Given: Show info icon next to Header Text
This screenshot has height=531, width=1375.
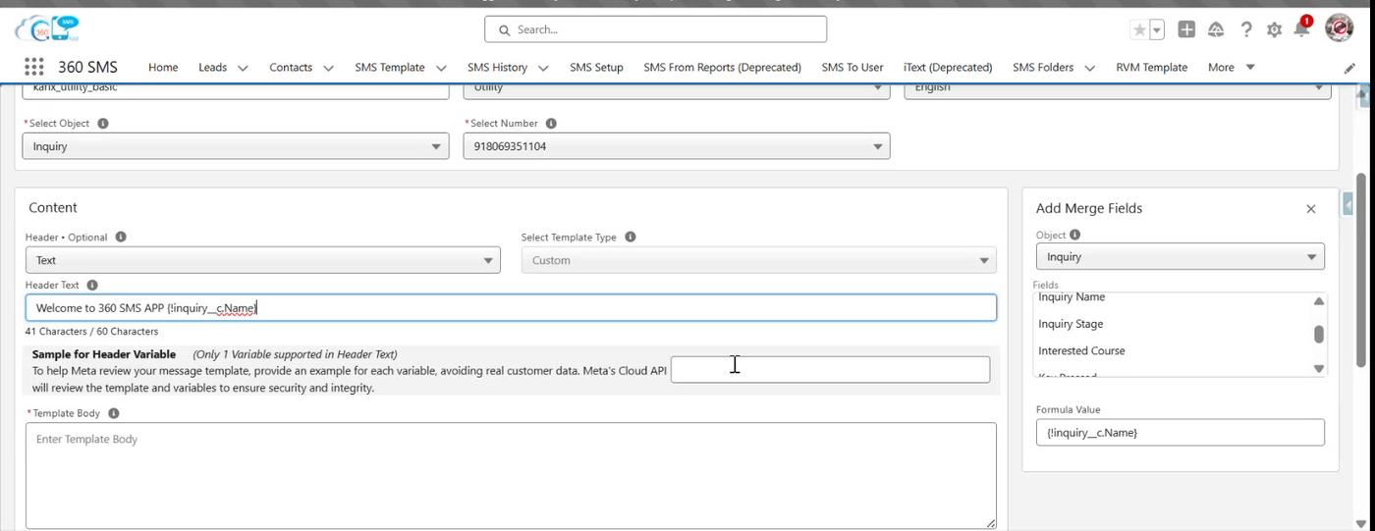Looking at the screenshot, I should click(x=92, y=286).
